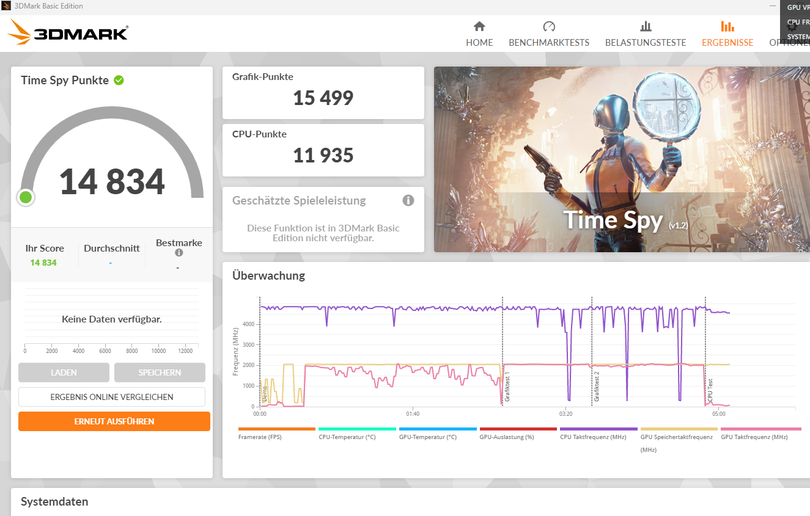Click the Bestmarke label
The height and width of the screenshot is (516, 810).
[x=179, y=243]
